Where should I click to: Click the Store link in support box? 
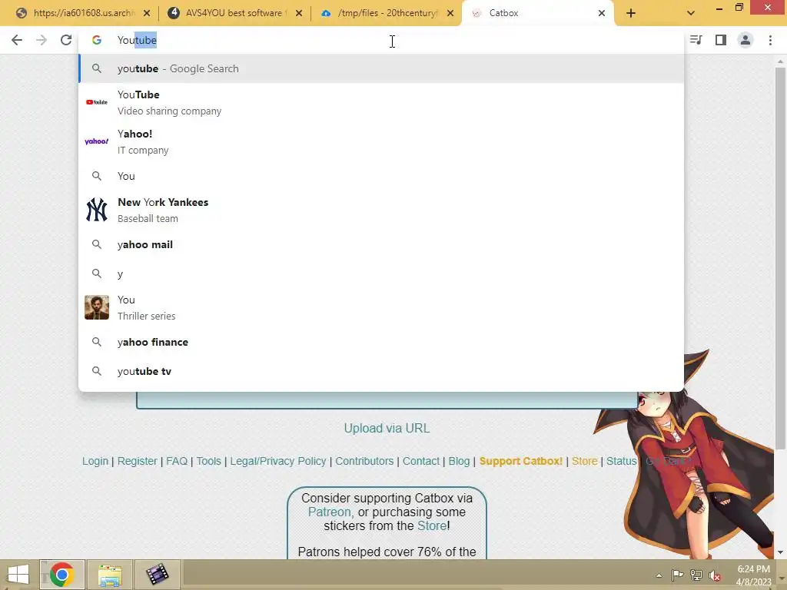pyautogui.click(x=432, y=525)
